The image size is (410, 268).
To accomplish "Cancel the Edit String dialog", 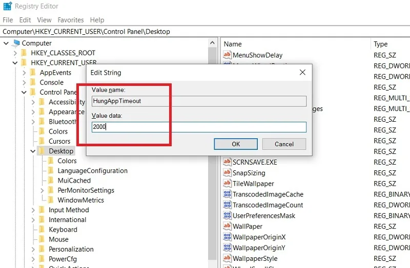I will coord(284,144).
